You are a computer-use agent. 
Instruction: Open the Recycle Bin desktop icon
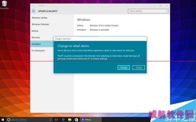pyautogui.click(x=4, y=5)
